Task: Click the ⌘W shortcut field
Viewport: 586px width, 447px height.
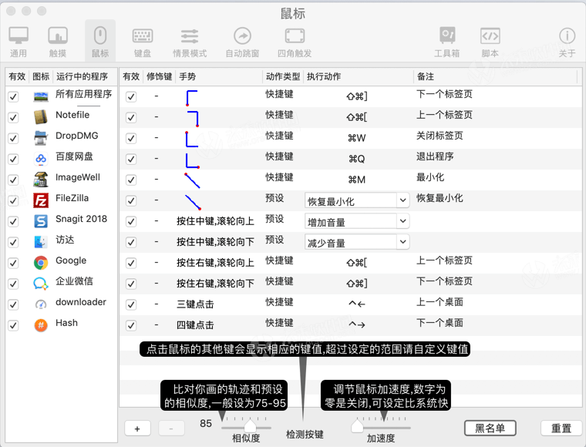Action: (x=356, y=138)
